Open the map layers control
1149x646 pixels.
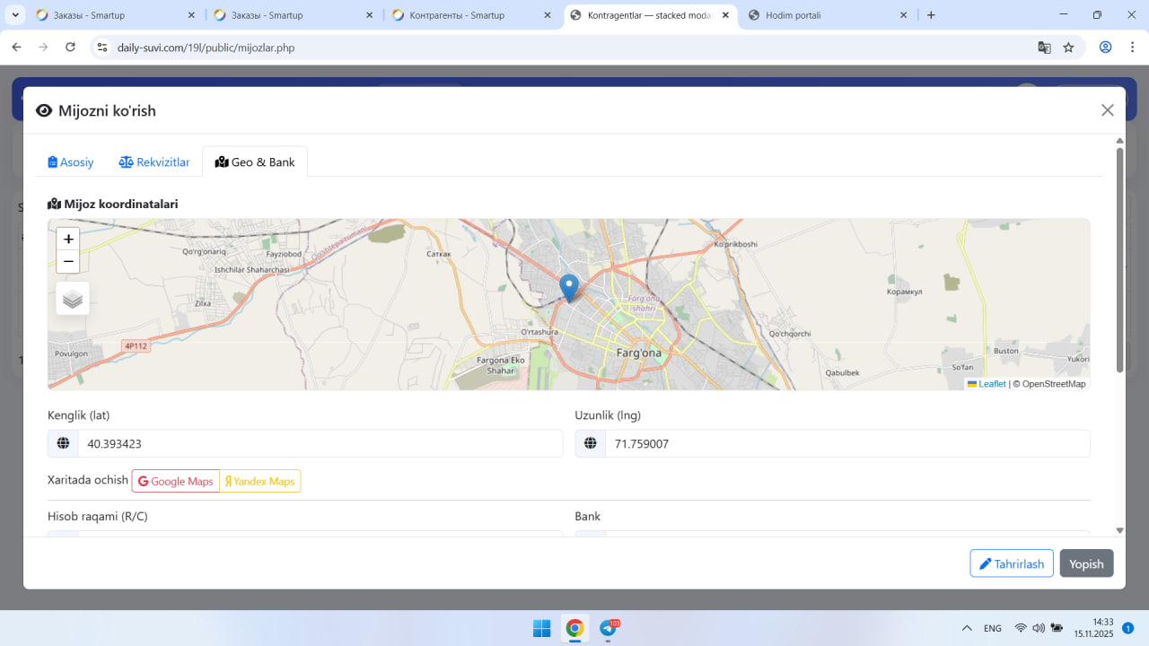pyautogui.click(x=73, y=299)
